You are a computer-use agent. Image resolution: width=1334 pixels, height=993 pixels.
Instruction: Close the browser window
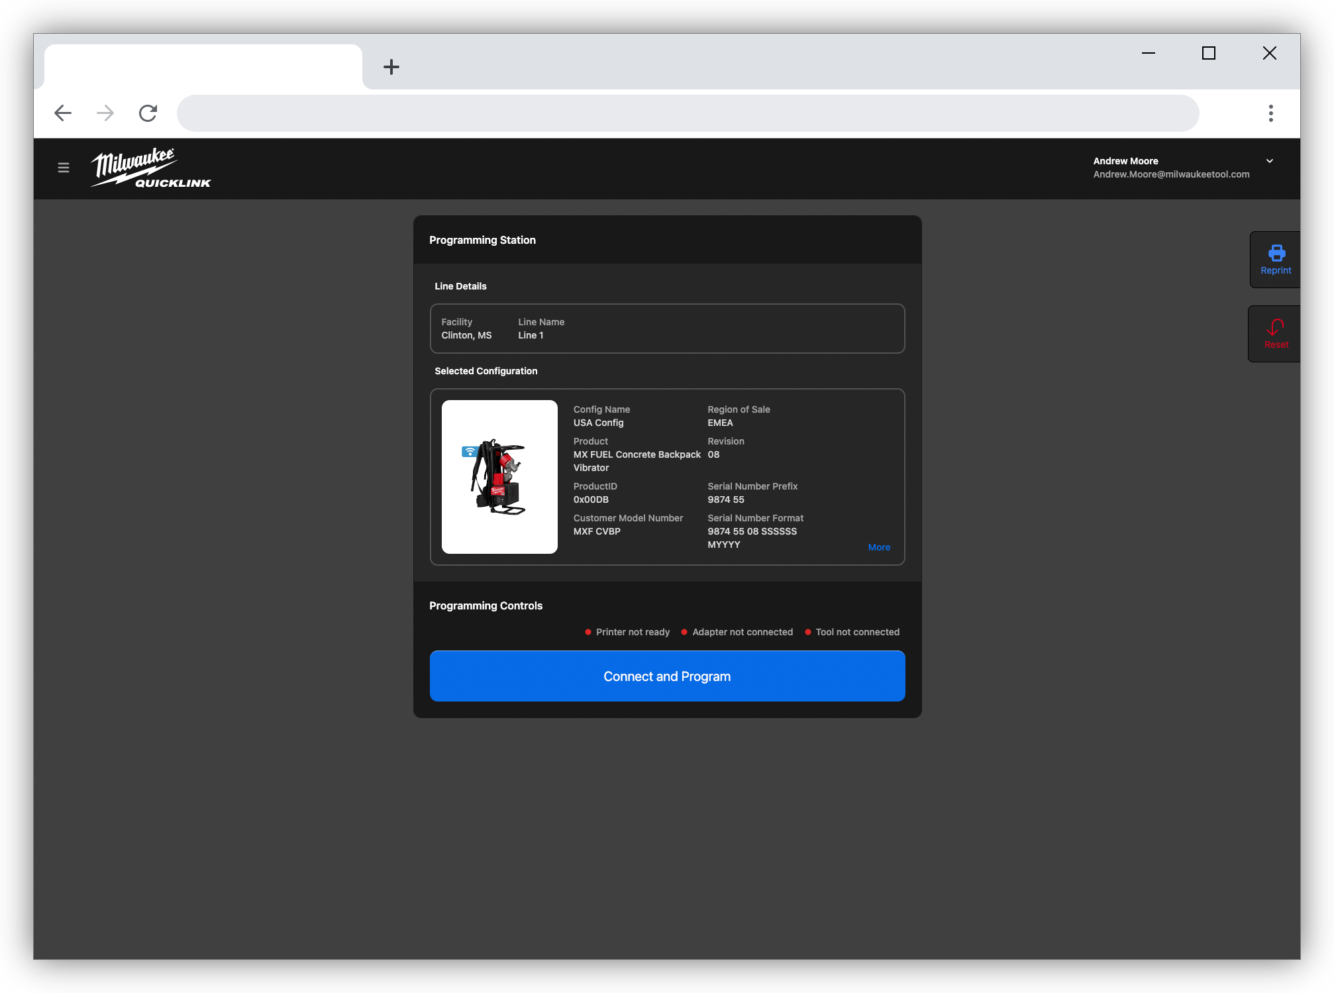1269,53
